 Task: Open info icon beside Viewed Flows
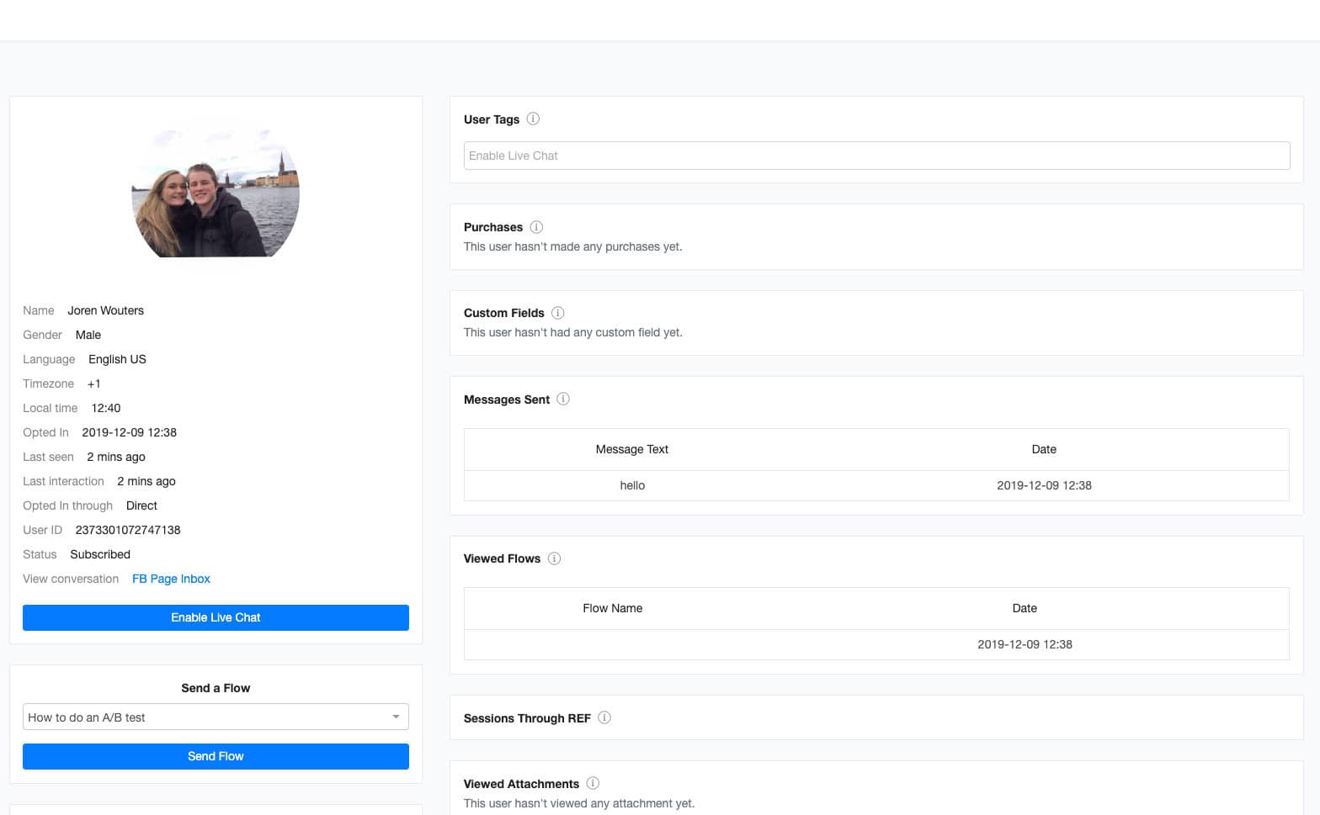(x=554, y=558)
